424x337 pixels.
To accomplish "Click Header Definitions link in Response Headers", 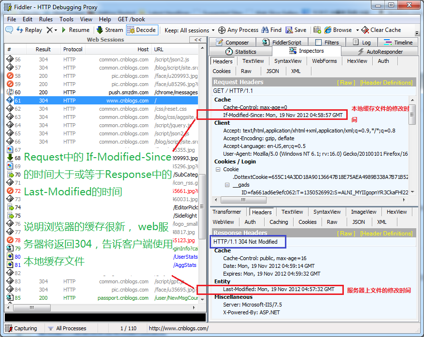I will [386, 234].
